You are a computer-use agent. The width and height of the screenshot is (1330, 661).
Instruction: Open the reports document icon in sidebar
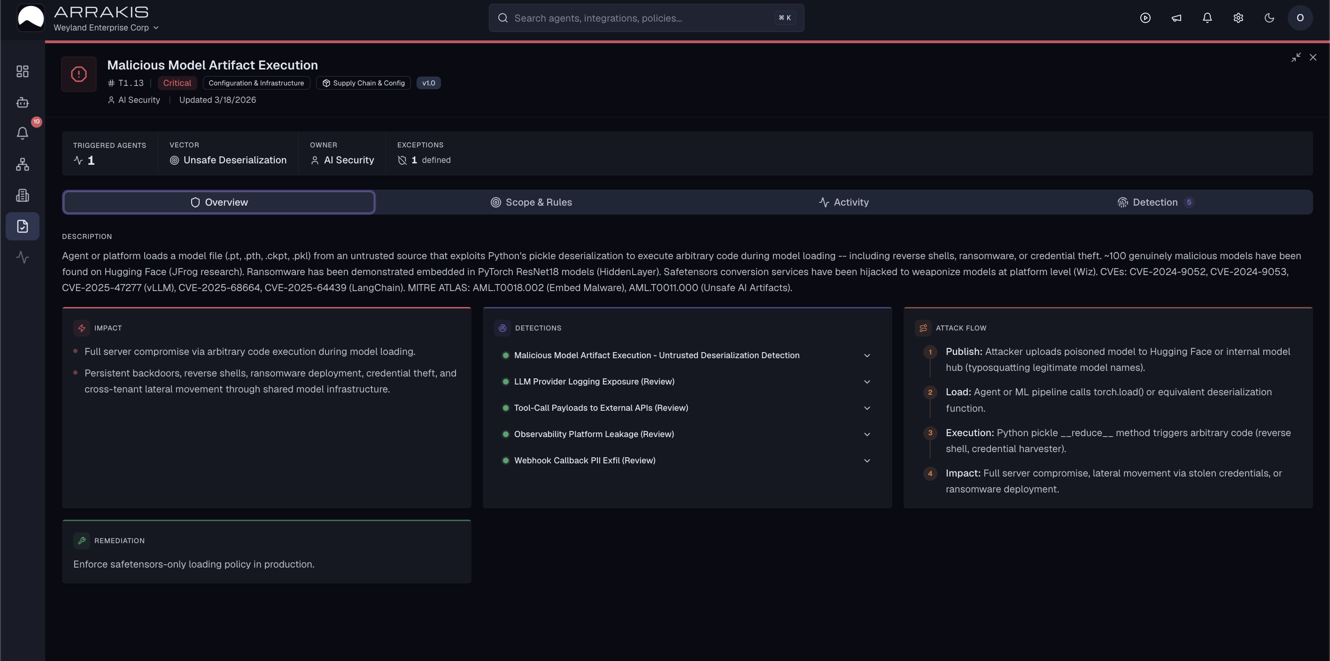click(22, 195)
